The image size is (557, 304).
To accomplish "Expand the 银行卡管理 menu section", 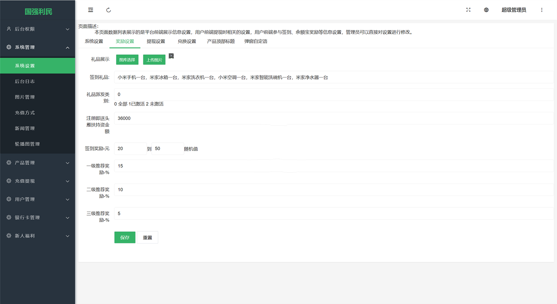I will 38,218.
